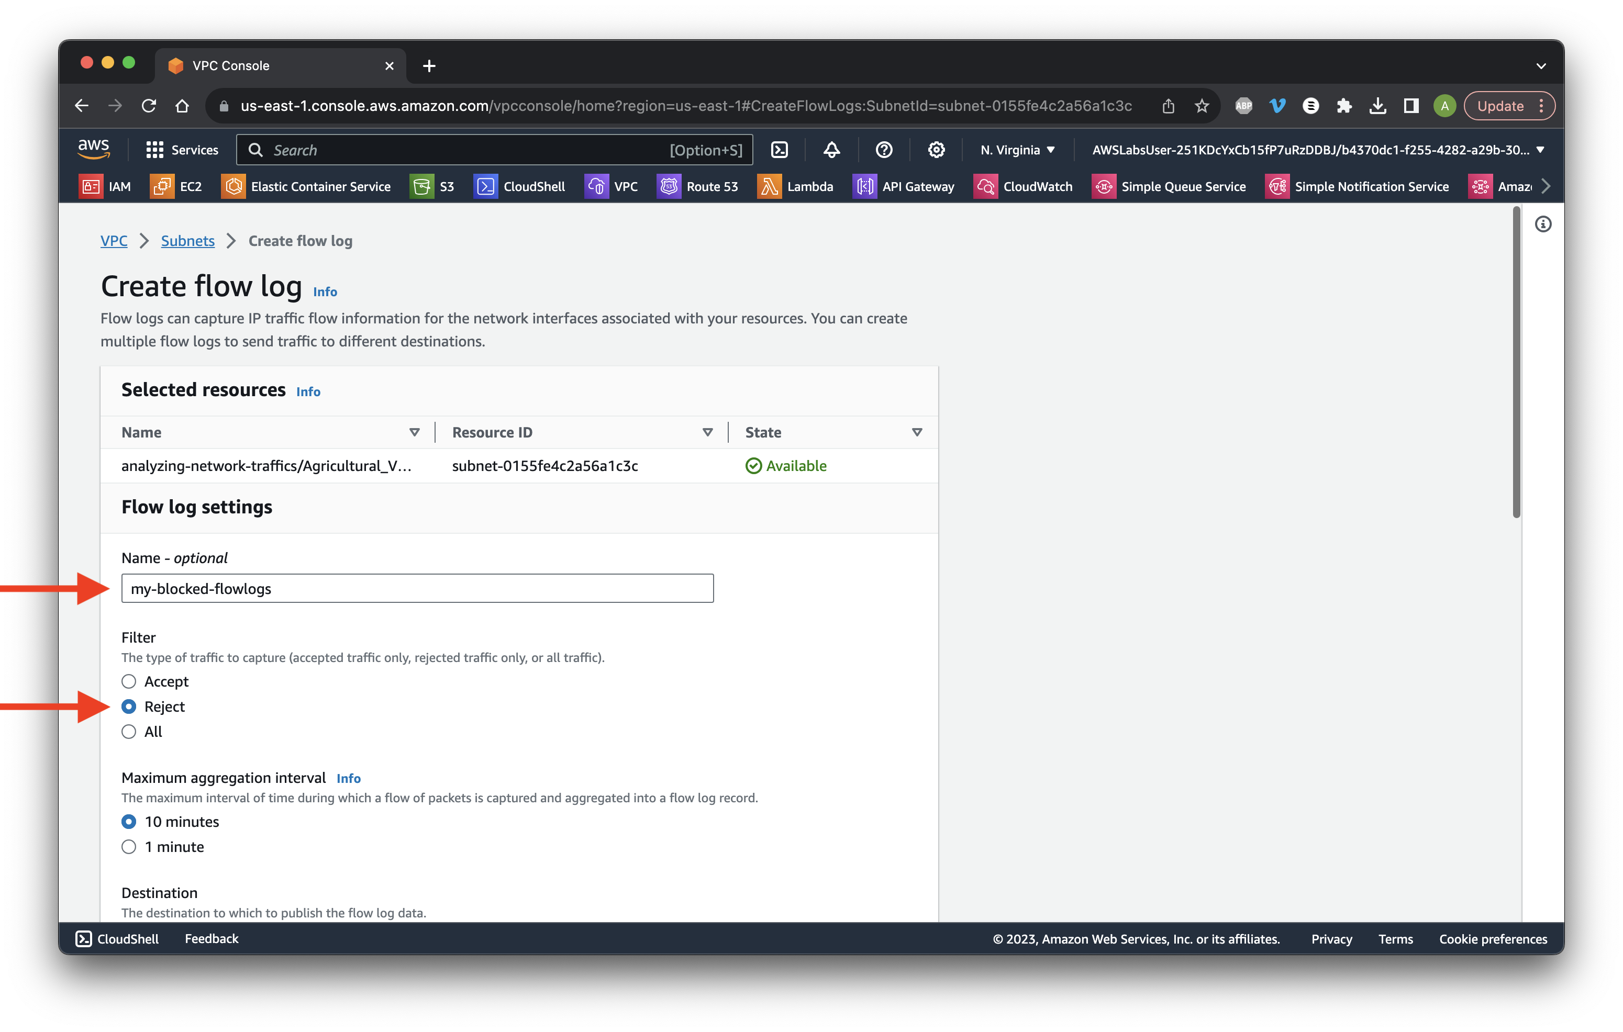Click the subnet-0155fe4c2a56a1c3c resource ID
This screenshot has width=1623, height=1032.
click(545, 466)
